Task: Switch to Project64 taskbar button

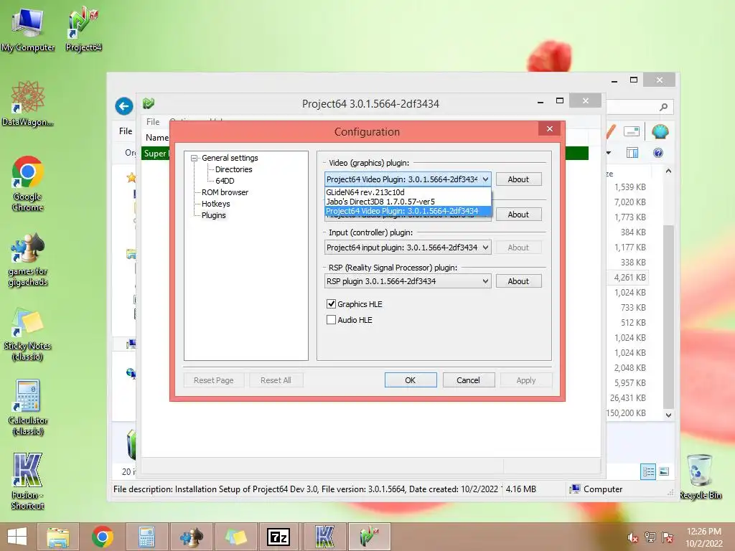Action: click(369, 537)
